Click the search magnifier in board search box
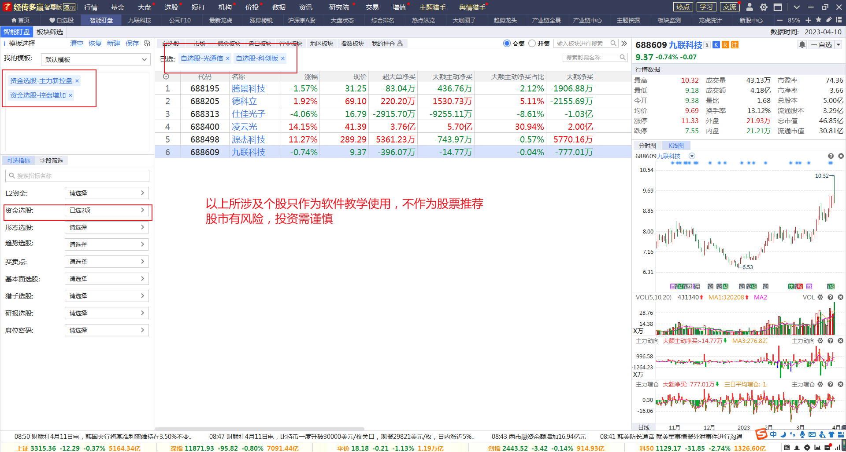Image resolution: width=846 pixels, height=452 pixels. [x=613, y=44]
